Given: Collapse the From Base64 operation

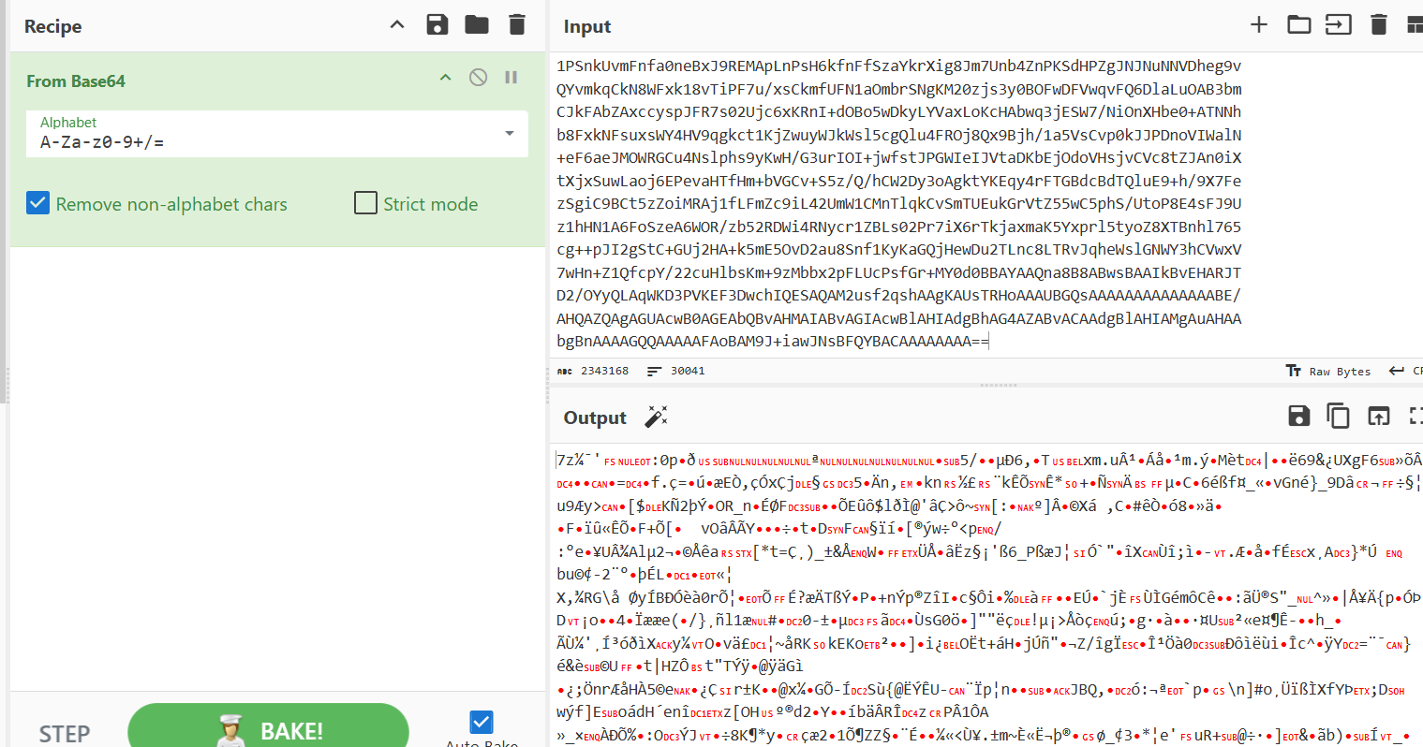Looking at the screenshot, I should pyautogui.click(x=446, y=78).
